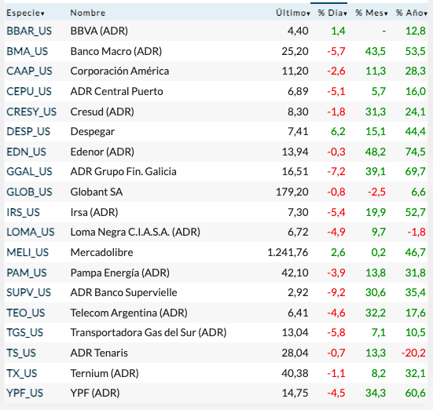Select the name ADR Tenaris
The width and height of the screenshot is (433, 410).
tap(99, 353)
